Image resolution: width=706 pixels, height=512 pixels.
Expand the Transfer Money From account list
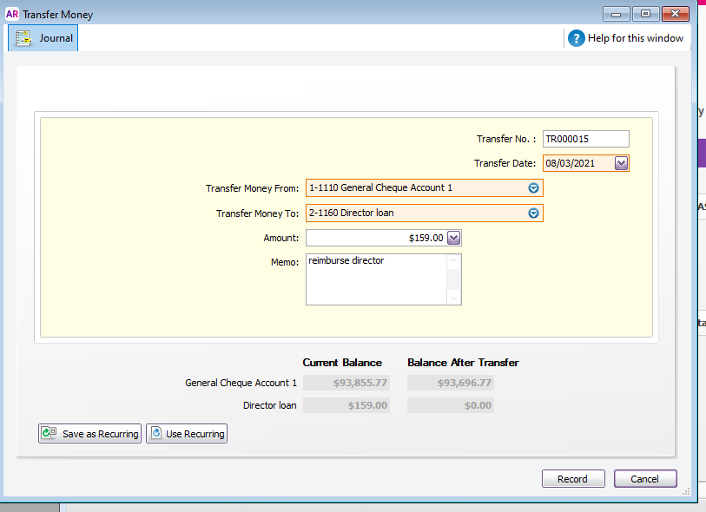[x=533, y=188]
